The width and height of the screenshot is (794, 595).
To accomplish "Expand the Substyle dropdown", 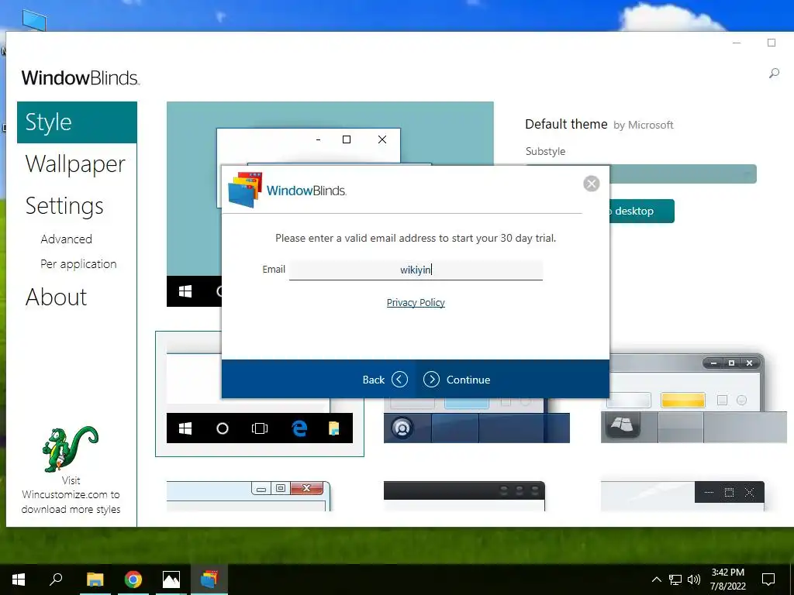I will (x=683, y=174).
